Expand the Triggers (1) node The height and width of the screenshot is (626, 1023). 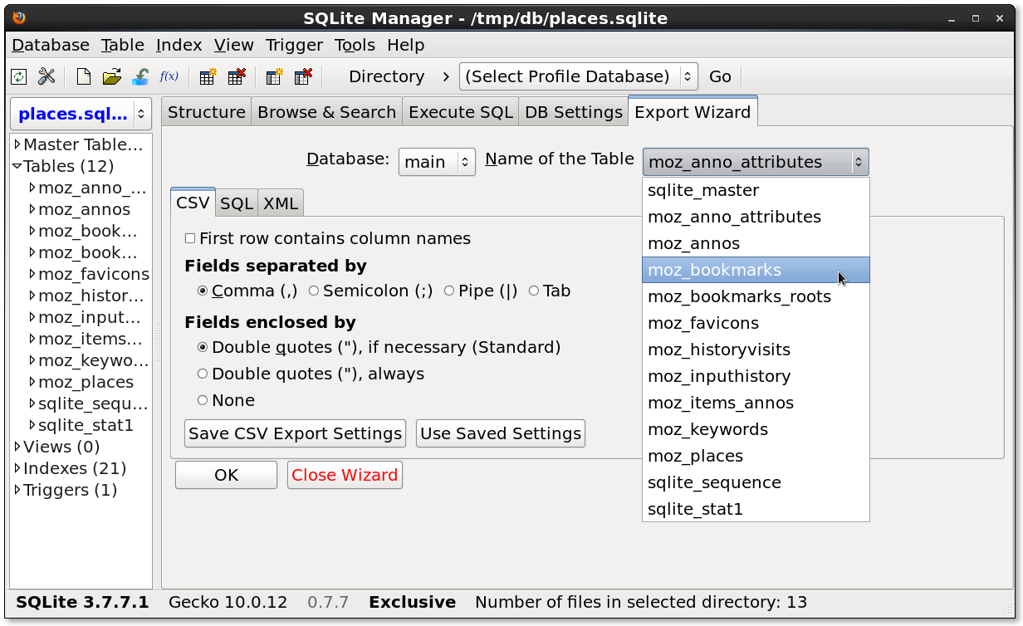(17, 490)
